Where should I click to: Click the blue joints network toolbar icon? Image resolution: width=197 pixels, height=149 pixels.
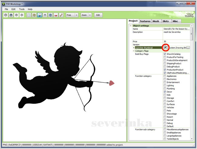50,15
